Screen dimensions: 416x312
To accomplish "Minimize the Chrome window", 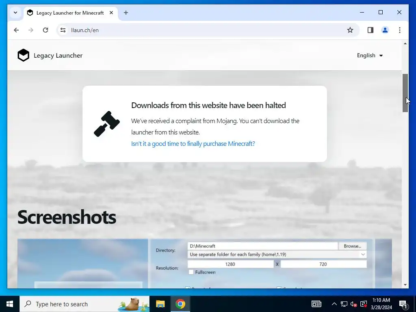I will click(x=362, y=12).
